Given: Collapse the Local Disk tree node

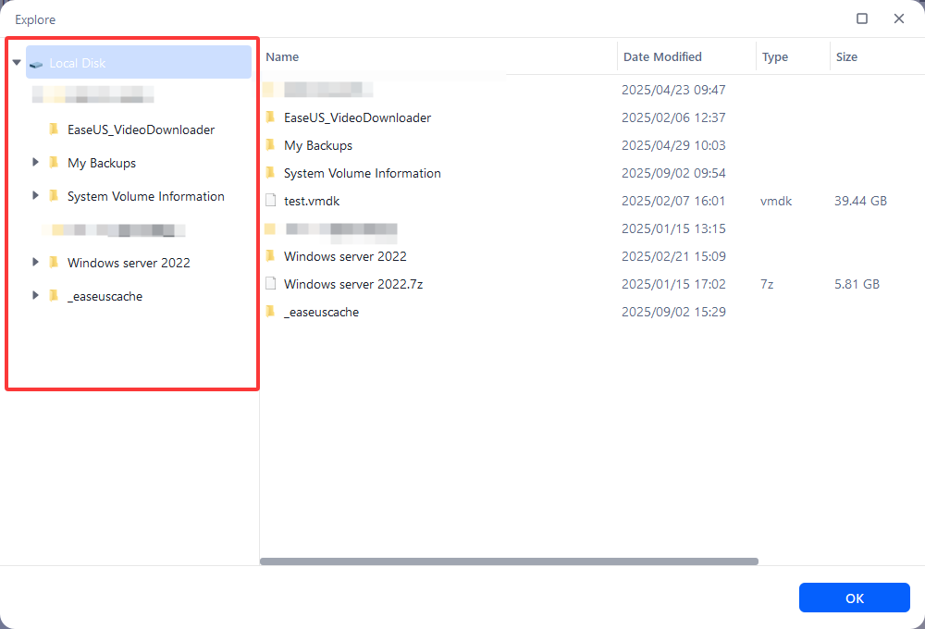Looking at the screenshot, I should point(17,63).
